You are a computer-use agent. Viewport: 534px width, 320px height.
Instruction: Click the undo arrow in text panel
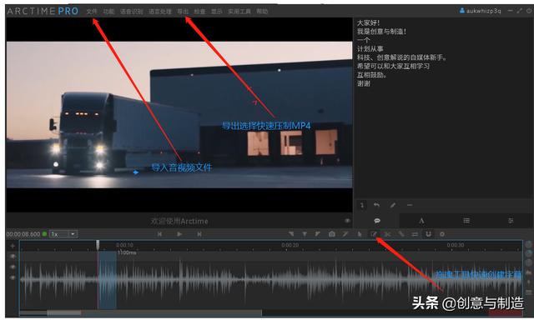click(x=376, y=205)
